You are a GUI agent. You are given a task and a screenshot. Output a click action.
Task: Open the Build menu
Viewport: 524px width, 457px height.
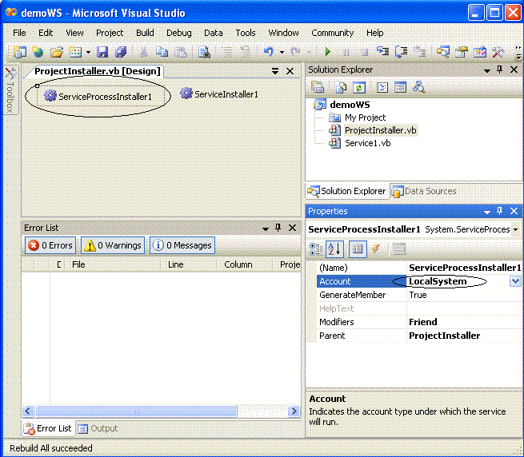(x=145, y=33)
